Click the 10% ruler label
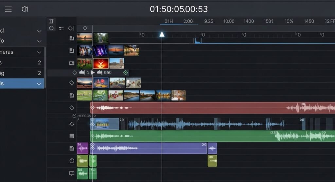The width and height of the screenshot is (335, 182). [x=289, y=21]
